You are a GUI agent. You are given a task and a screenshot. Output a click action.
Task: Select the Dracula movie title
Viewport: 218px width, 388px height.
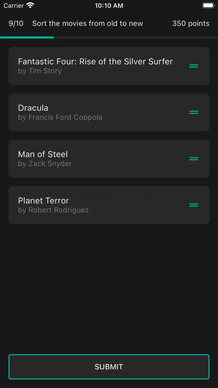[33, 108]
